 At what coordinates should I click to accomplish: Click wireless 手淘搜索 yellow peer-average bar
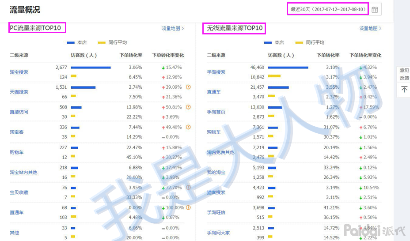(x=274, y=76)
